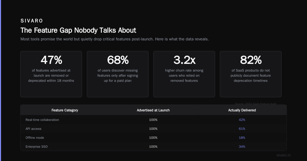Select the Real-time collaboration row label
307x161 pixels.
[x=42, y=120]
